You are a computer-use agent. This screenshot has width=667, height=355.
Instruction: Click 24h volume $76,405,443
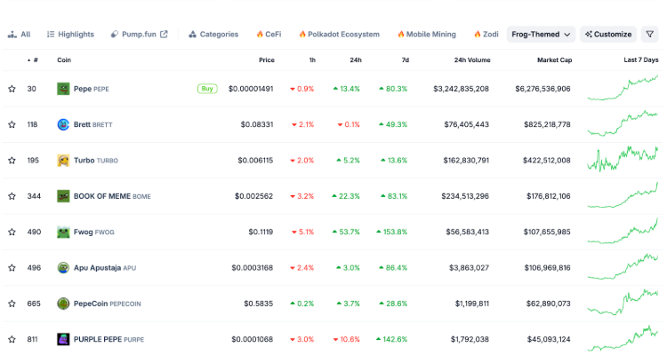(467, 124)
